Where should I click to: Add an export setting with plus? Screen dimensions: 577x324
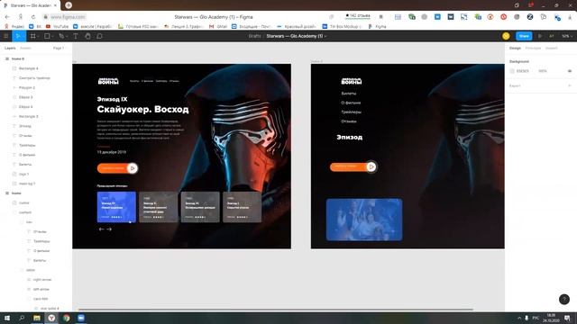tap(570, 85)
